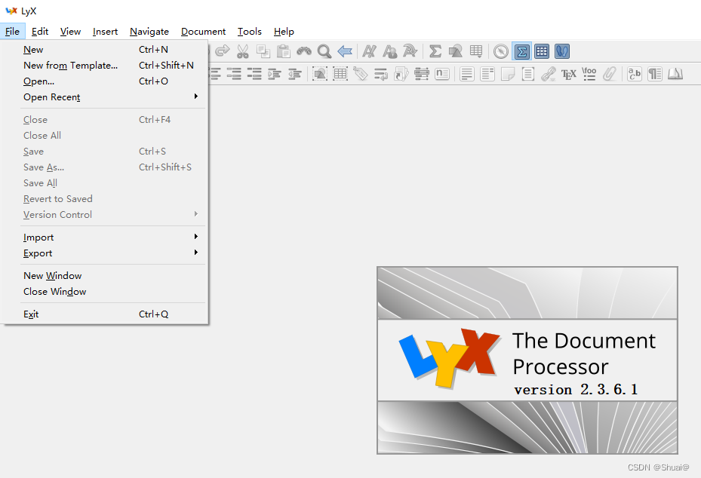This screenshot has width=701, height=478.
Task: Toggle the Table toolbar blue grid button
Action: click(x=542, y=51)
